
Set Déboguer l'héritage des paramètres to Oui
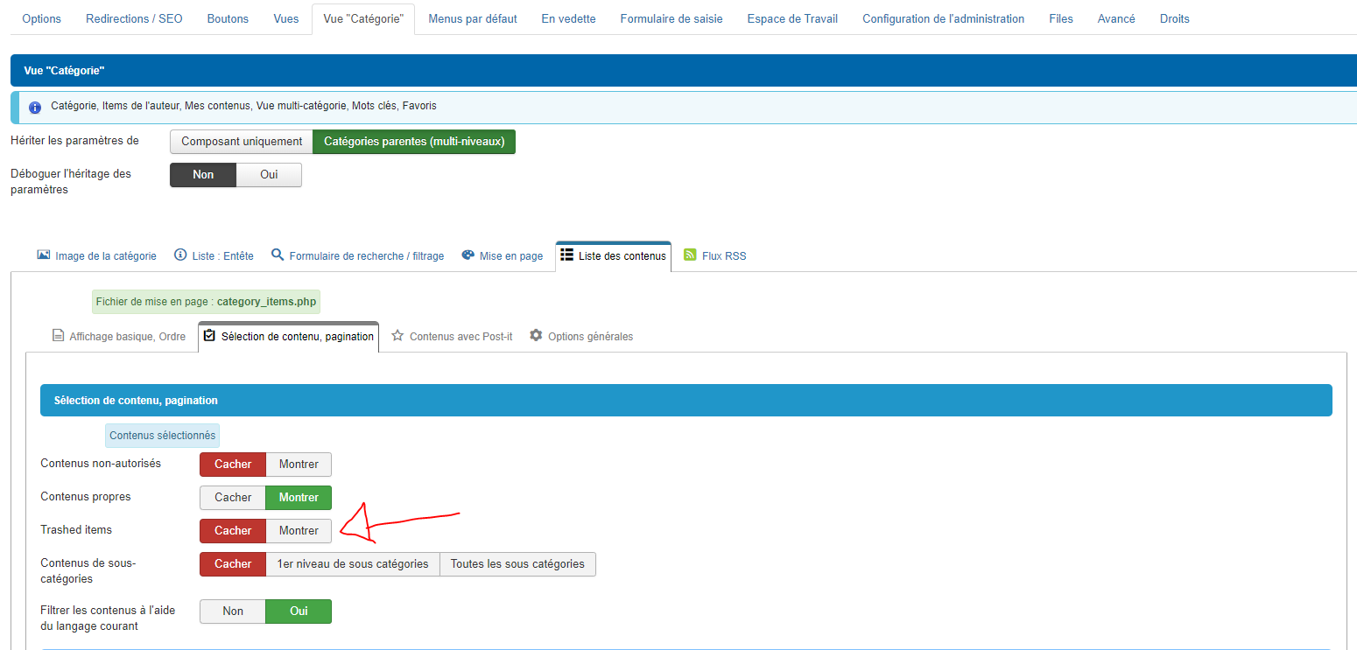[269, 175]
